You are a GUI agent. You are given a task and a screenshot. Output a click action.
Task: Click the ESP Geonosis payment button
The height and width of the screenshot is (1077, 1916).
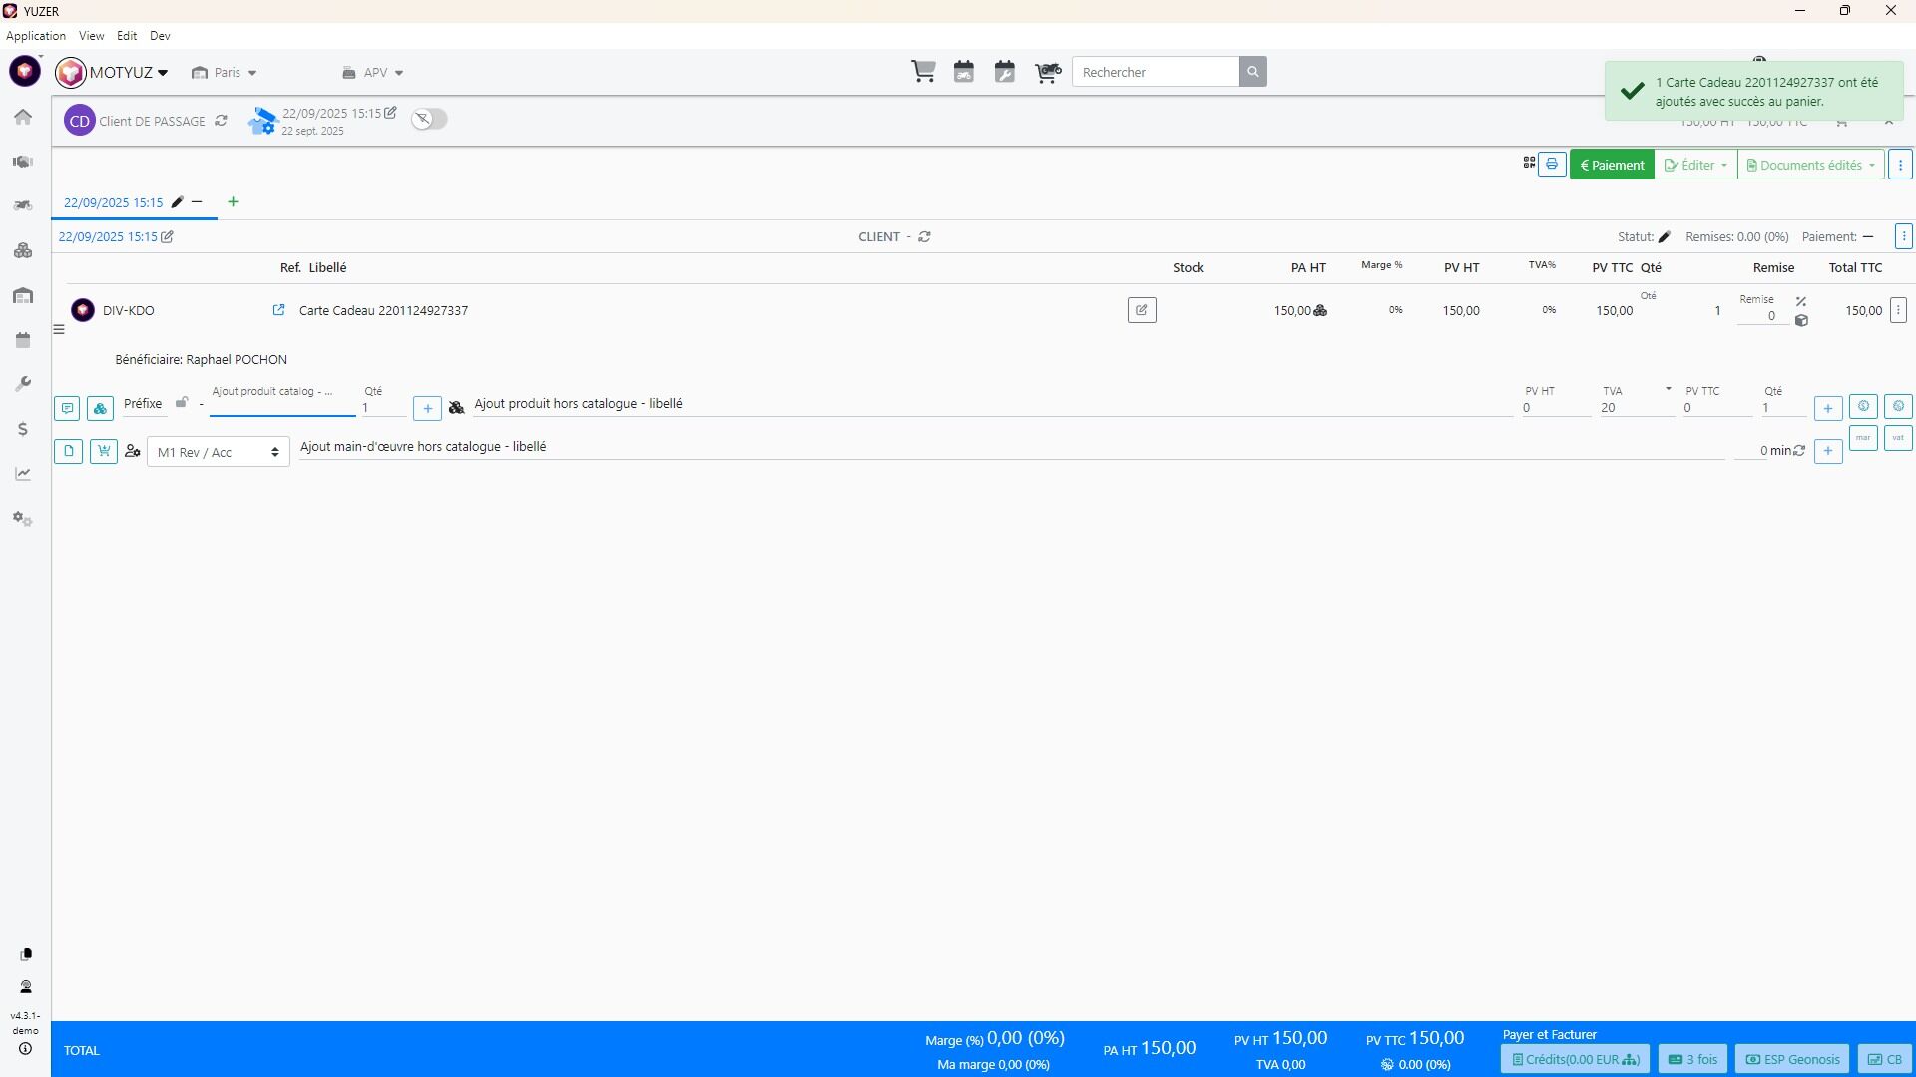[1792, 1059]
